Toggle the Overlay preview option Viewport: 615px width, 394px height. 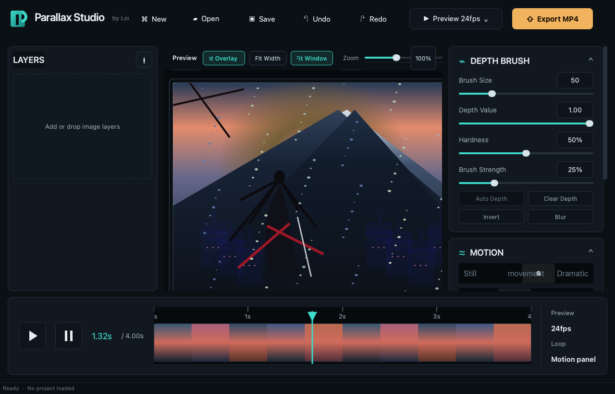point(224,58)
